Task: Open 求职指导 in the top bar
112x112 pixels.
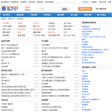Action: pos(23,2)
